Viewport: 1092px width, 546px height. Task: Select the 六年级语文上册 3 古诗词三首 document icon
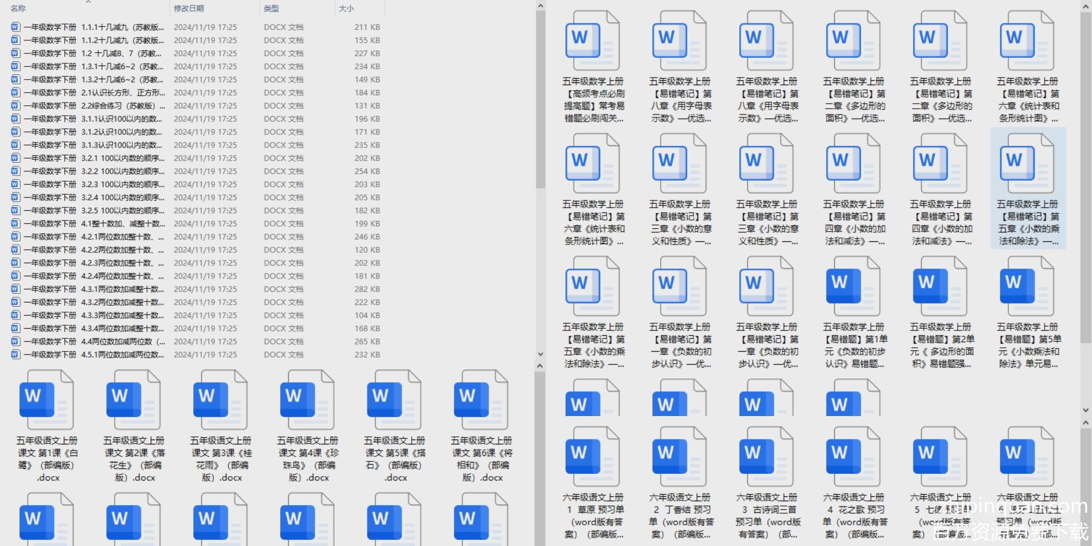click(766, 457)
